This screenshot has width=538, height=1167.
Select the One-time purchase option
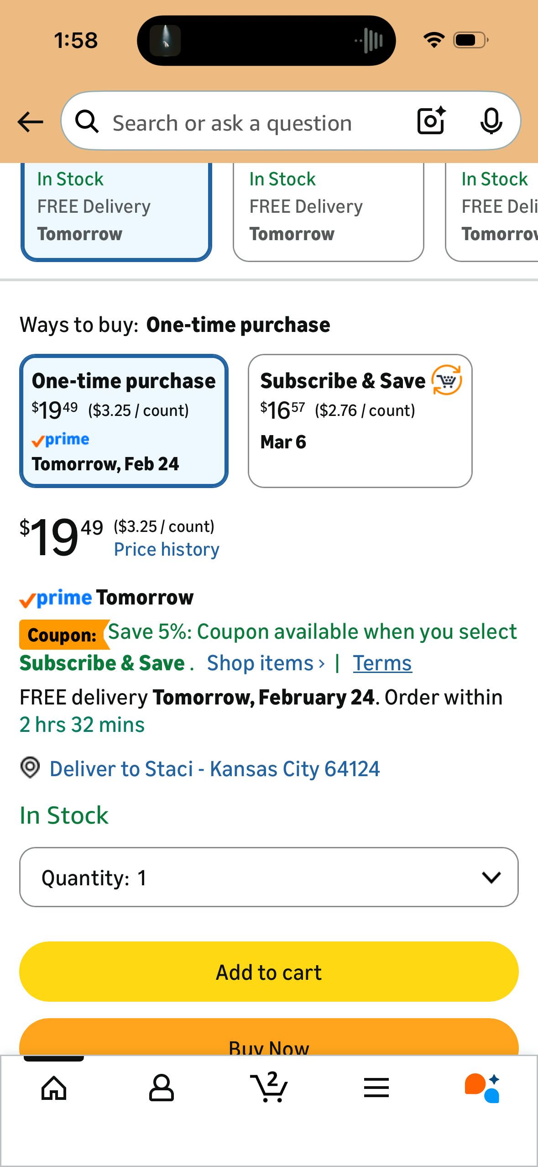(124, 421)
